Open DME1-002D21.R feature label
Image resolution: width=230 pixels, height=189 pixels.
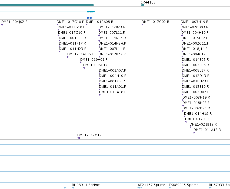[196, 108]
